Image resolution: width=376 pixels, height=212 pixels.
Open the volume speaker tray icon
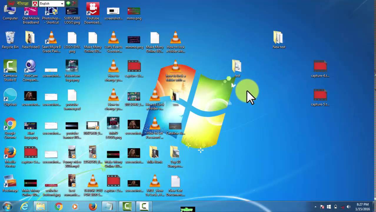tap(349, 207)
